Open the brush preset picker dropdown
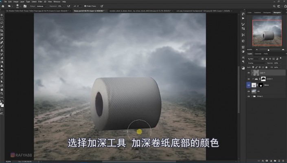 (20, 6)
